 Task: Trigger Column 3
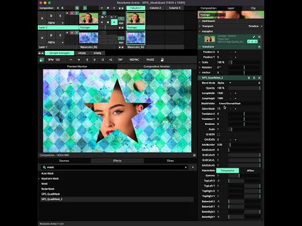(x=175, y=8)
